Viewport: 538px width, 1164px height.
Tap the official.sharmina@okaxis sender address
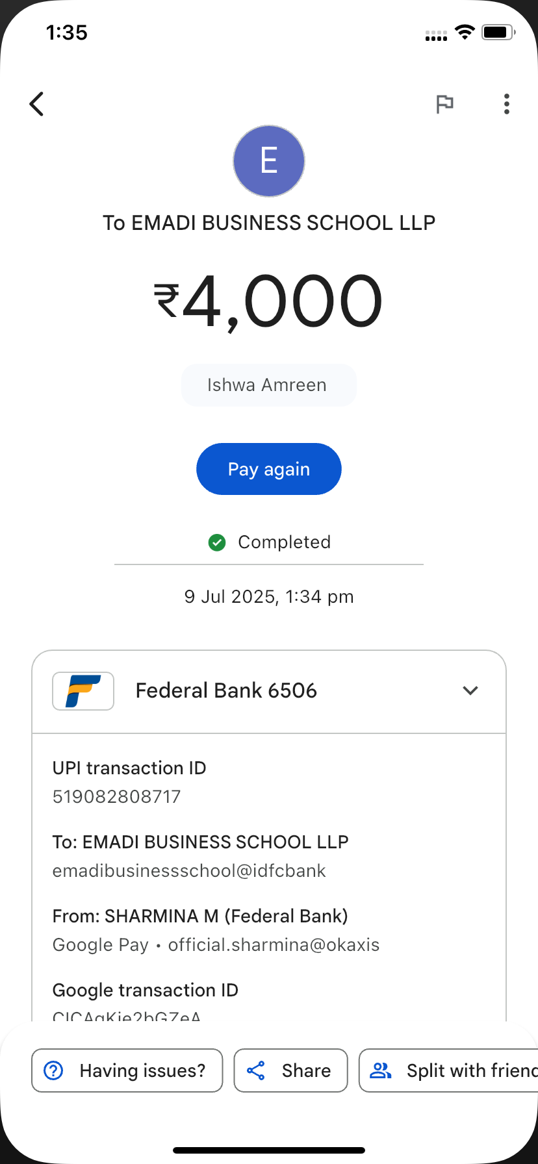tap(274, 945)
